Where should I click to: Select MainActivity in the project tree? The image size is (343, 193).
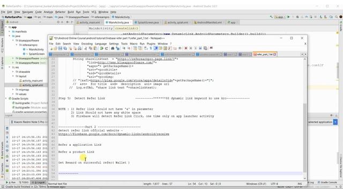coord(36,49)
